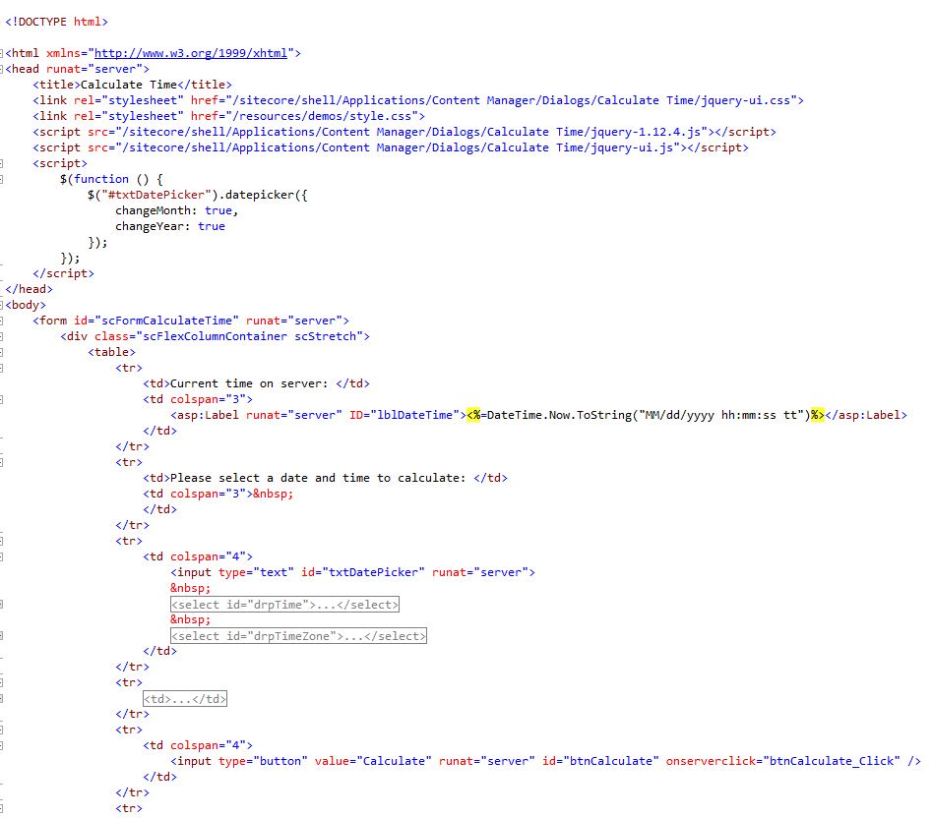Open the w3.org xhtml namespace link
Image resolution: width=932 pixels, height=818 pixels.
(191, 53)
